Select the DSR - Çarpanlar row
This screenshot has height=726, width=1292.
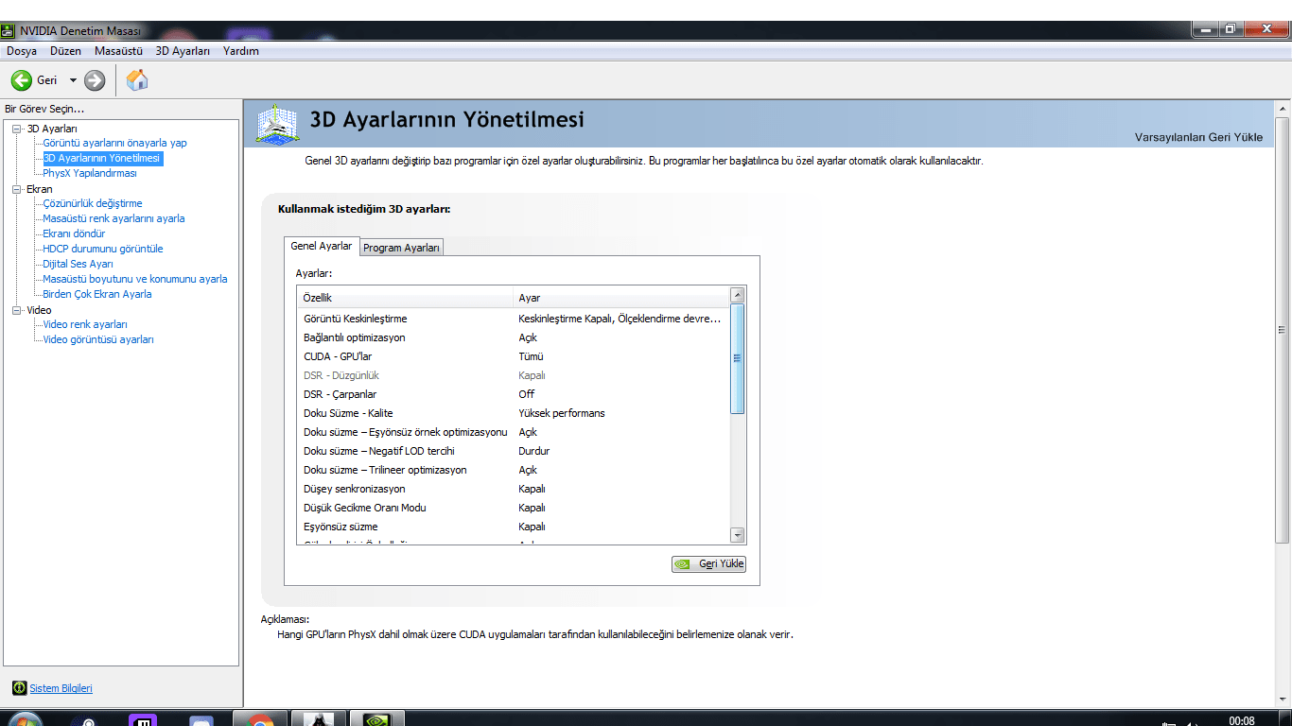pyautogui.click(x=514, y=394)
